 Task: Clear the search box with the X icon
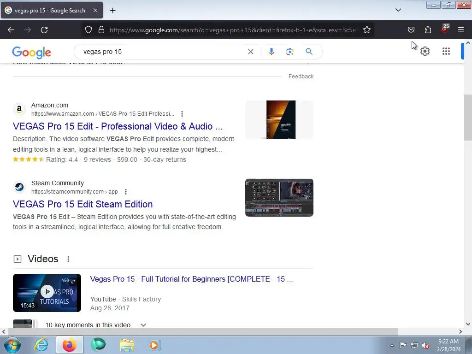250,52
